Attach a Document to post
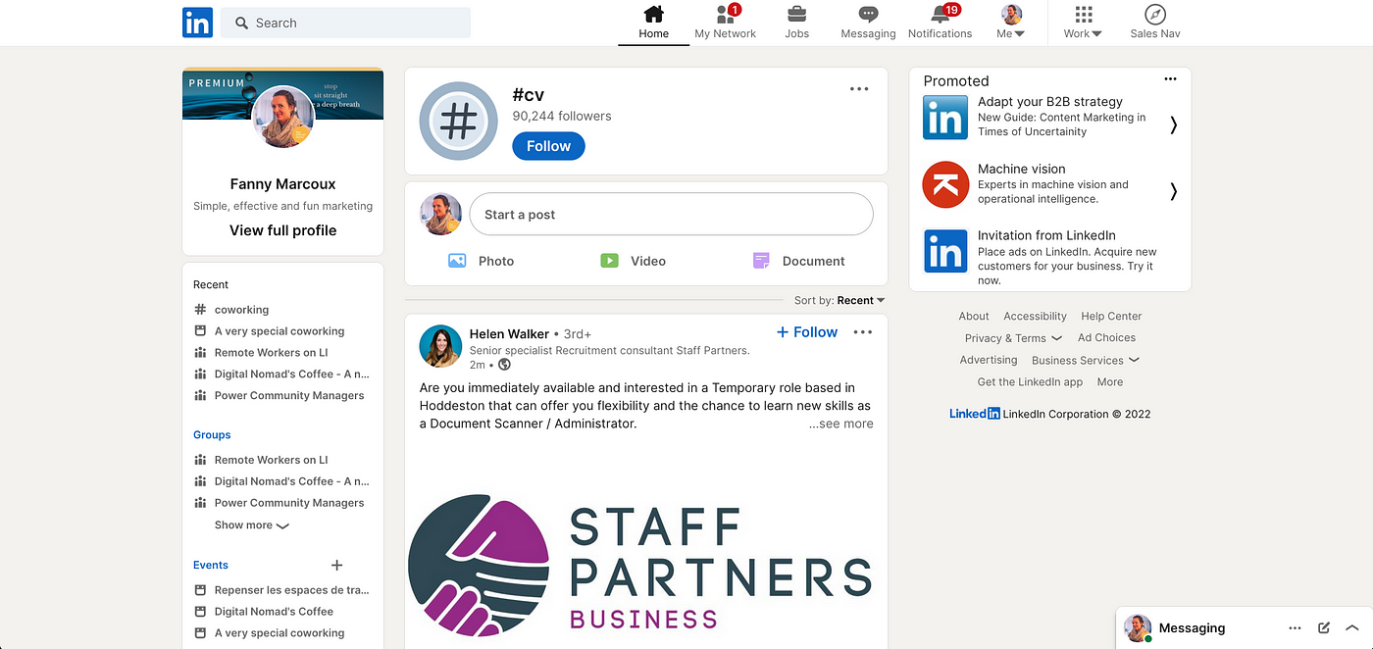The image size is (1373, 649). coord(798,261)
